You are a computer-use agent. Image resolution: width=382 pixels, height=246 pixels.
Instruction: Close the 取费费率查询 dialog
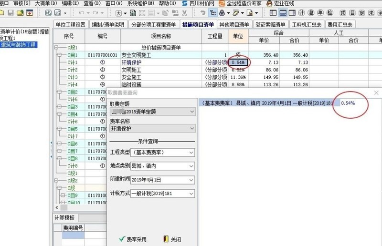(x=376, y=92)
